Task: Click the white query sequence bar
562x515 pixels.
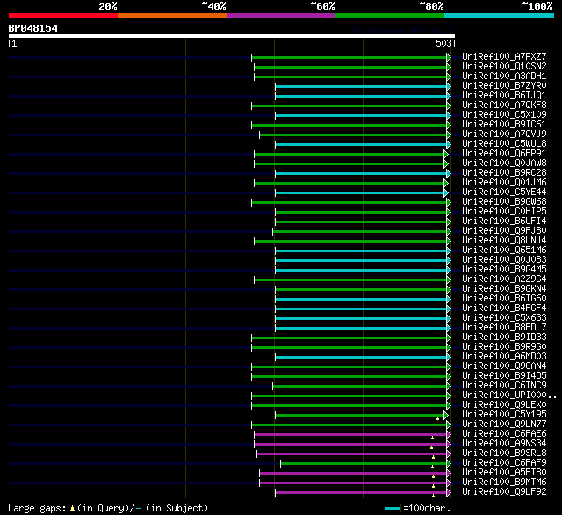Action: (x=232, y=36)
